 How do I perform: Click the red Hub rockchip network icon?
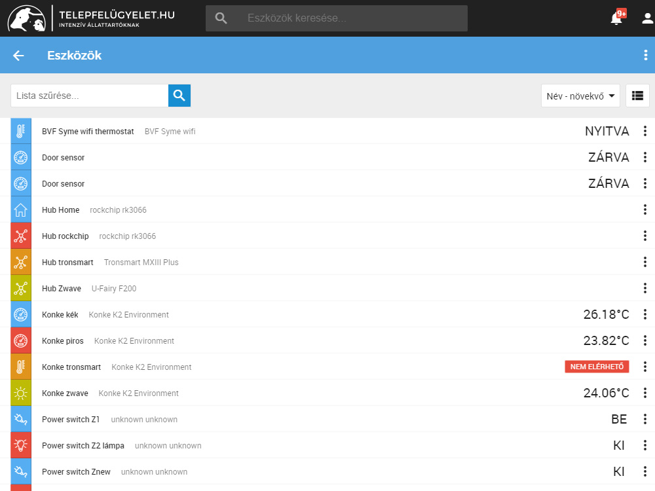pos(21,236)
